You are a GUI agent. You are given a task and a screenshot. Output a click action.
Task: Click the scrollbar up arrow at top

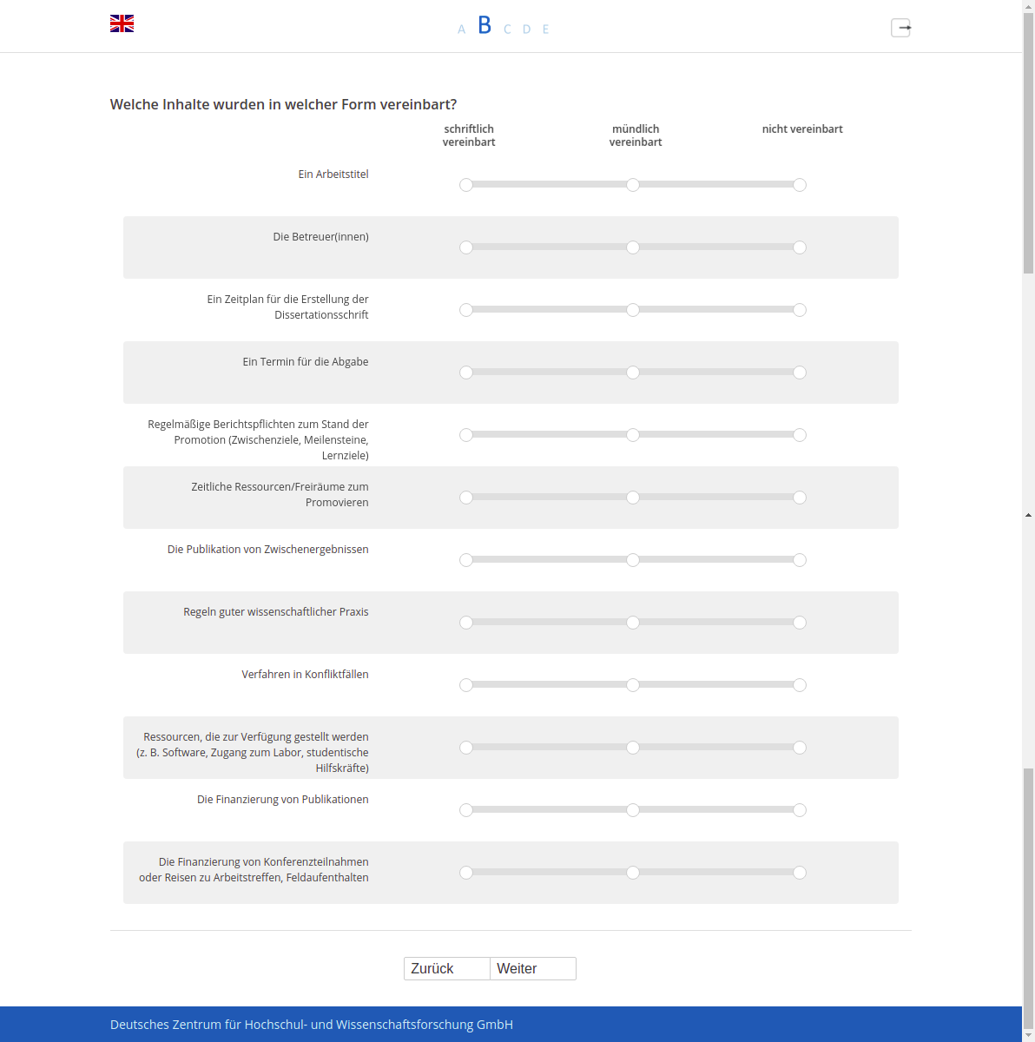[x=1028, y=5]
